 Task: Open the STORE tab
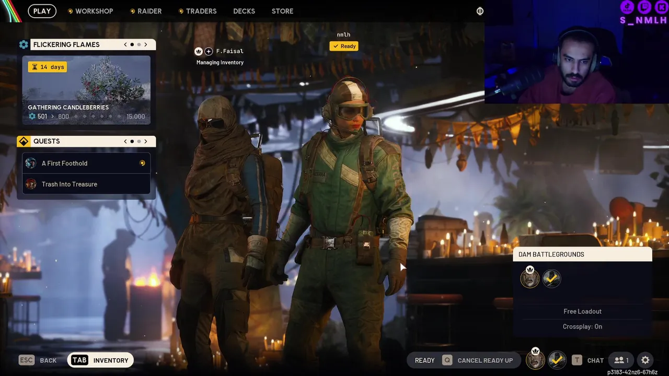pos(282,11)
